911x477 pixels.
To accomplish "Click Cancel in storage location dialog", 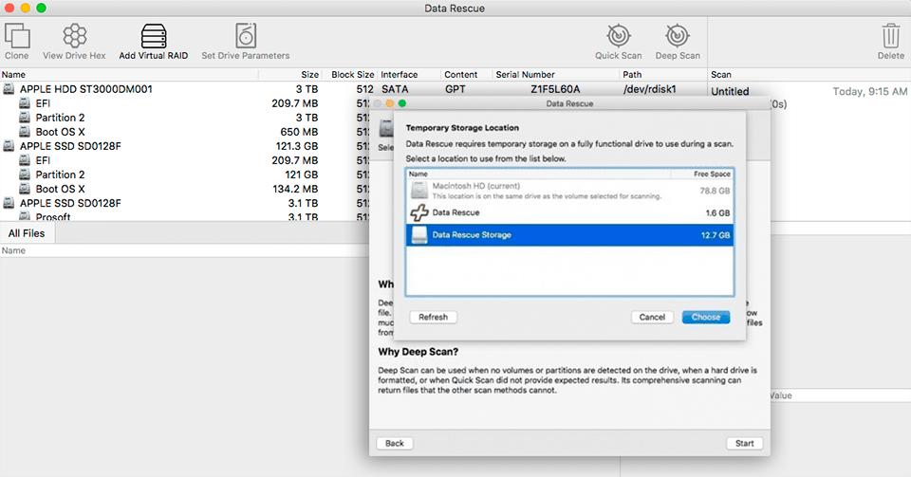I will (x=652, y=318).
